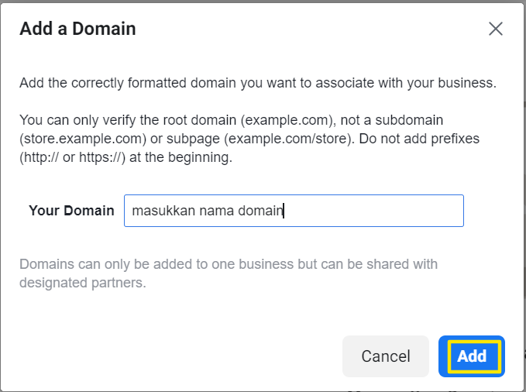Focus the Your Domain text field
Image resolution: width=526 pixels, height=392 pixels.
(x=294, y=211)
